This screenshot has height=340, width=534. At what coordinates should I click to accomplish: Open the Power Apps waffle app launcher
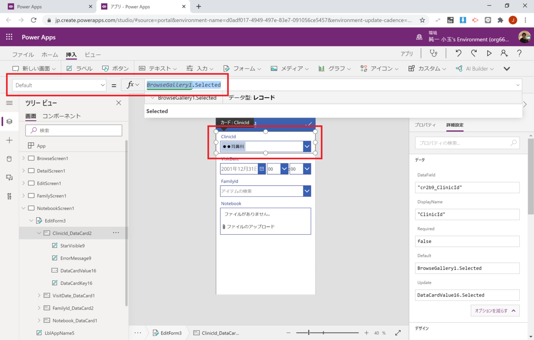9,37
